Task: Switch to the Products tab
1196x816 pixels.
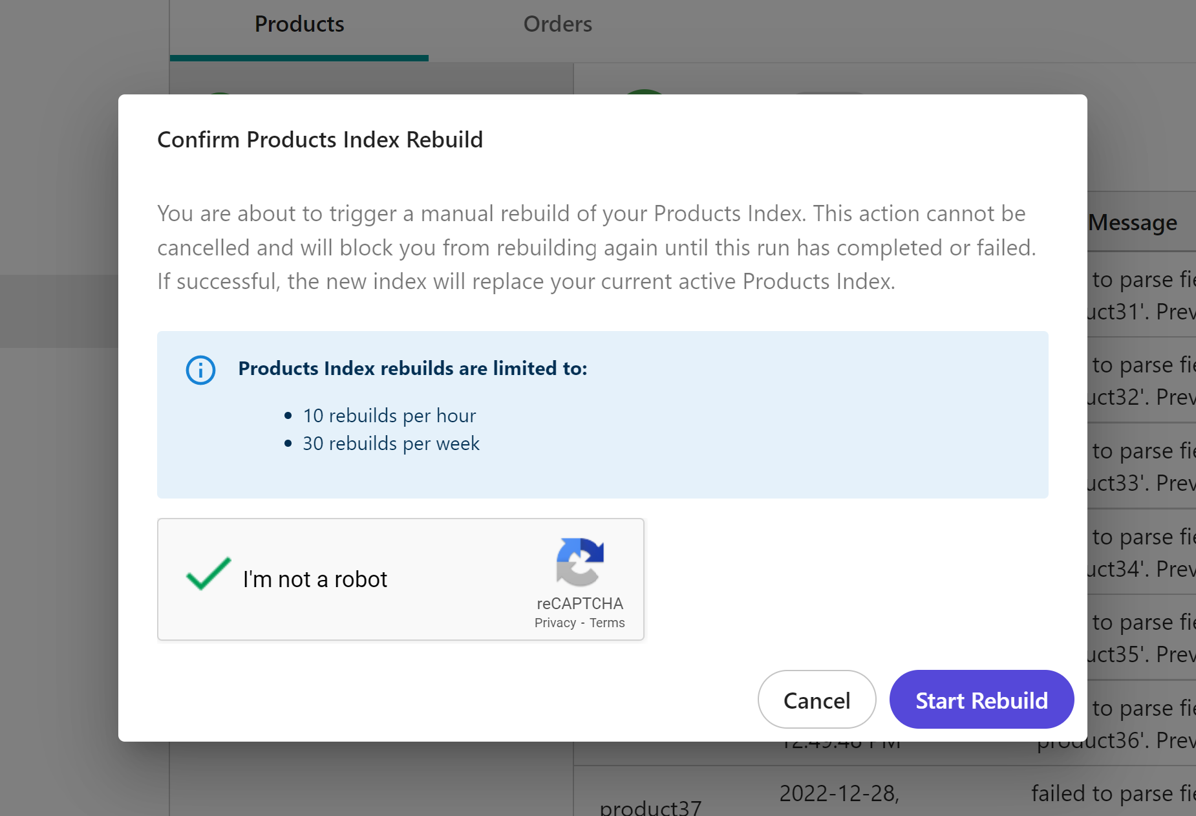Action: tap(299, 25)
